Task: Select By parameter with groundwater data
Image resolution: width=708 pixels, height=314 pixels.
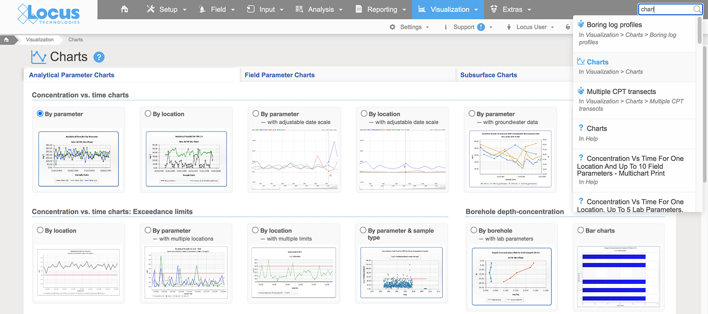Action: (472, 114)
